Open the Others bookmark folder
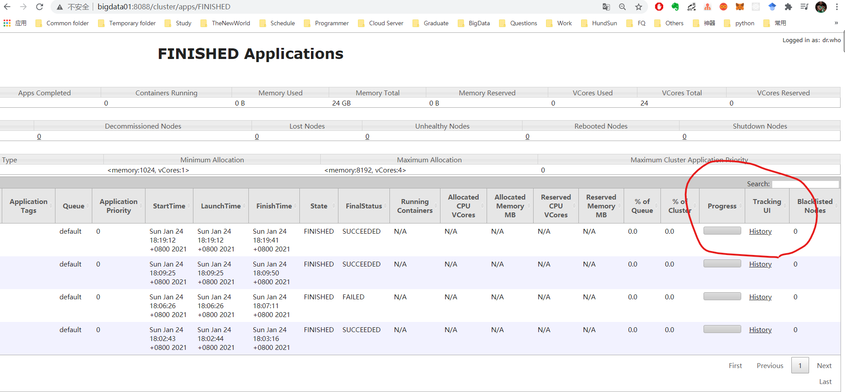Image resolution: width=845 pixels, height=392 pixels. [x=669, y=23]
